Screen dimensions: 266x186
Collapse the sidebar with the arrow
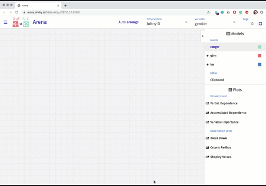click(x=202, y=36)
